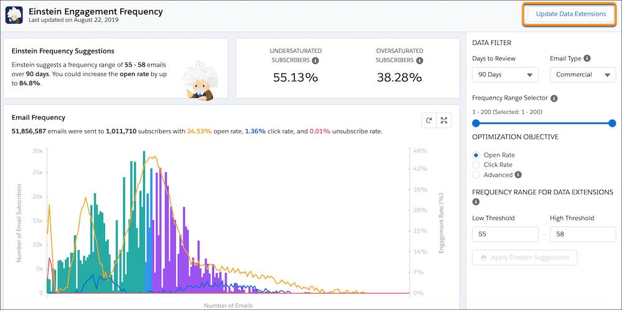Click the Oversaturated Subscribers info icon
This screenshot has height=310, width=622.
pyautogui.click(x=419, y=61)
